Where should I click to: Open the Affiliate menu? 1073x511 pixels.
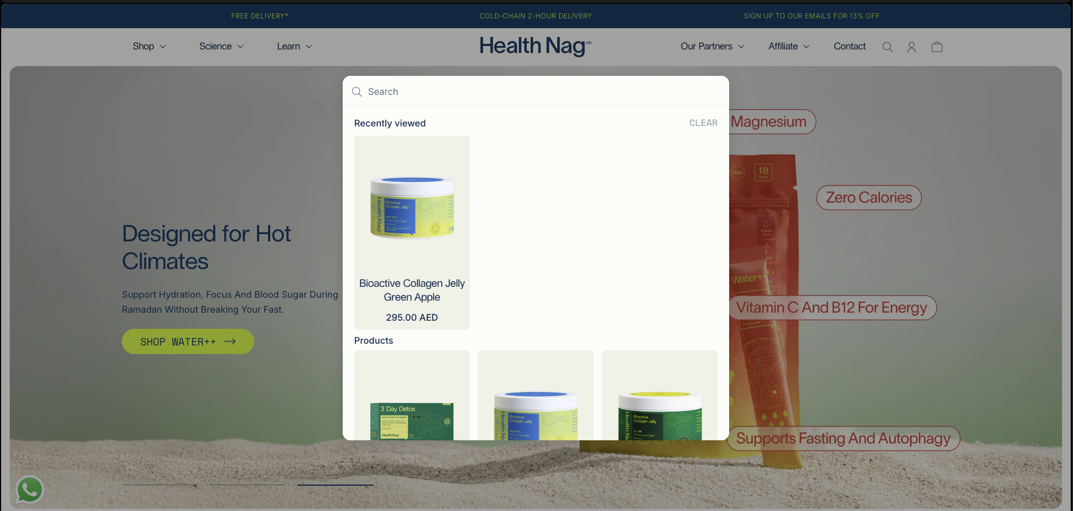(x=789, y=47)
